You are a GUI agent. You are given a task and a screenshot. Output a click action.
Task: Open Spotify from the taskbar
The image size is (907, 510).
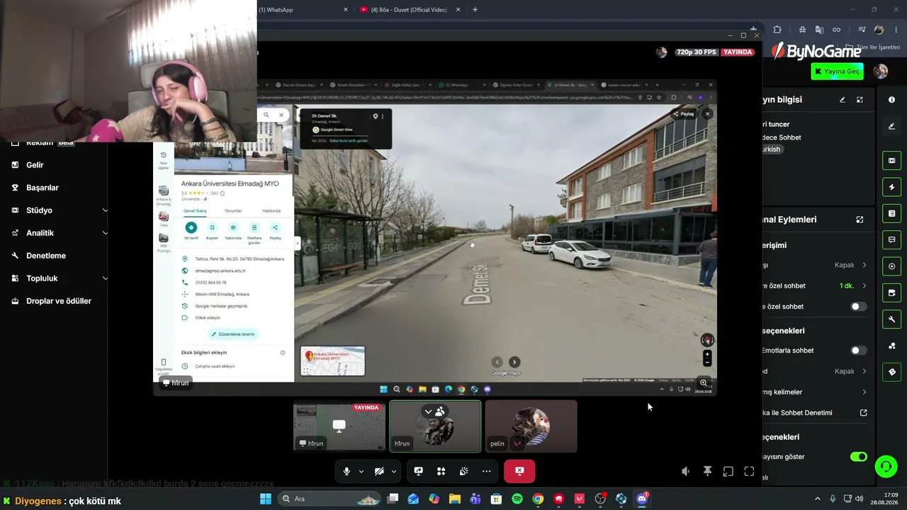517,499
